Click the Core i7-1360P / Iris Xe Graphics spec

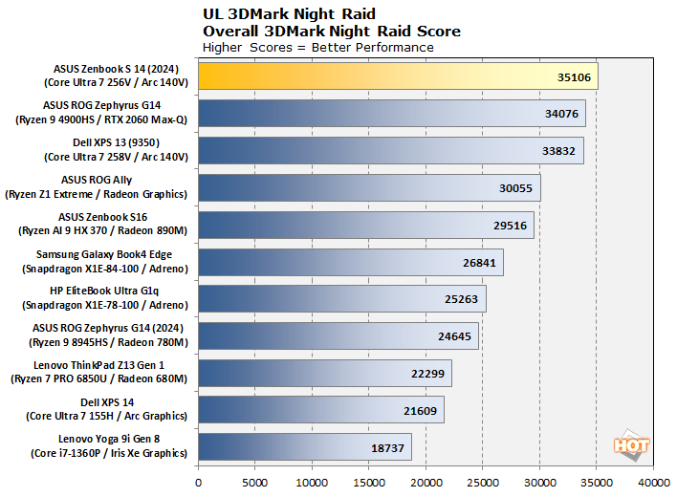(109, 453)
